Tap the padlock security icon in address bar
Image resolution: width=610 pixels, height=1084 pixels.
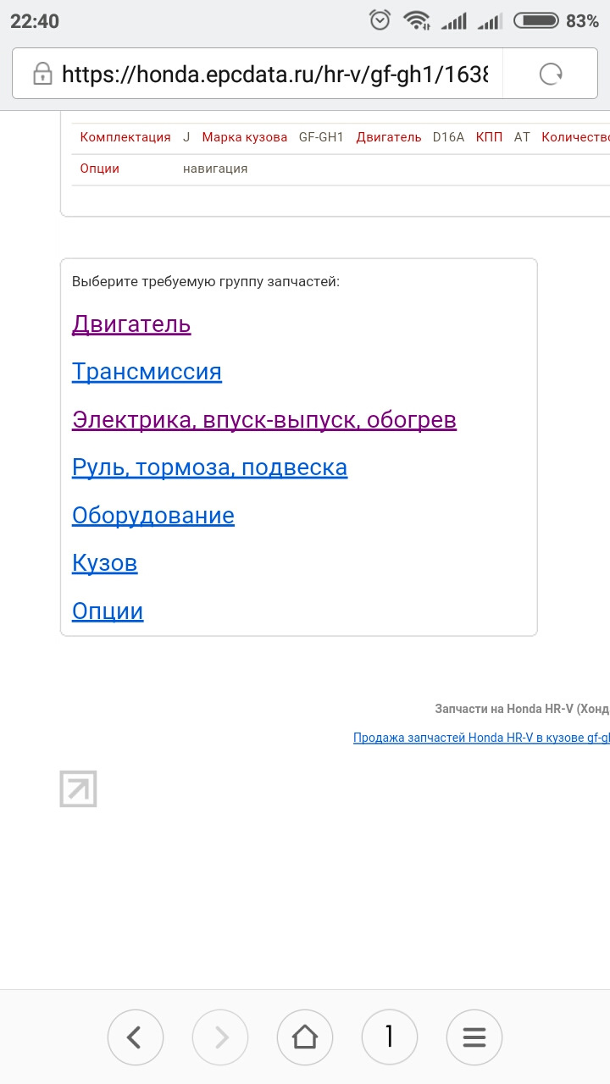click(42, 75)
